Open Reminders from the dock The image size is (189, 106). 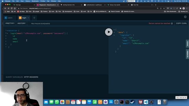pos(79,102)
